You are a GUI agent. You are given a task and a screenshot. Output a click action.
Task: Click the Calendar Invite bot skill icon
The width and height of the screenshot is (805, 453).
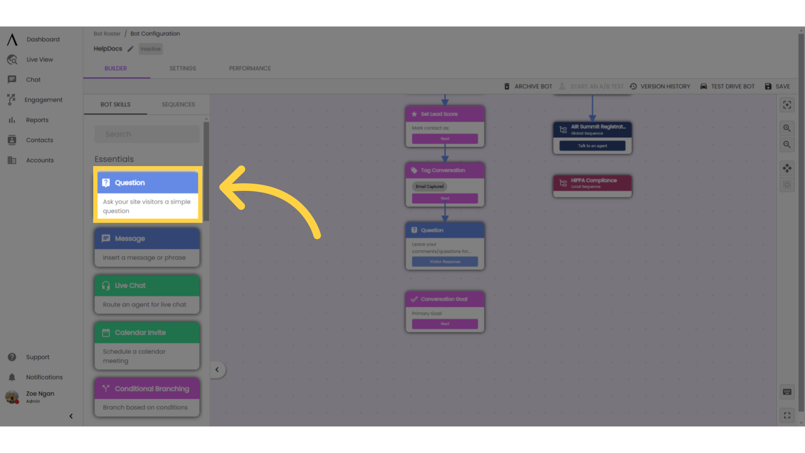tap(106, 333)
